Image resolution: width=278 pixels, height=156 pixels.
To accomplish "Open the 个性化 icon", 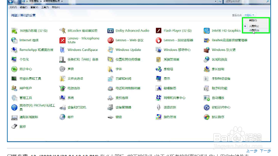I will pyautogui.click(x=14, y=59).
